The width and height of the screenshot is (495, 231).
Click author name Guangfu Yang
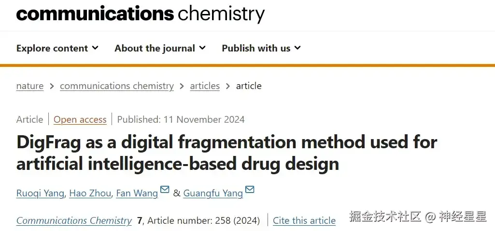213,193
